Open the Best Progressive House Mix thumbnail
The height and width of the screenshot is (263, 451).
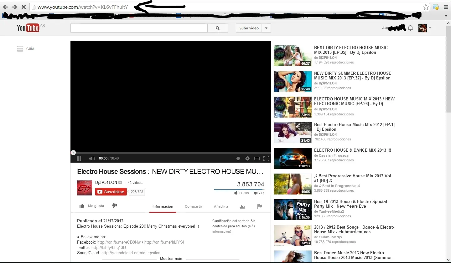(x=293, y=184)
